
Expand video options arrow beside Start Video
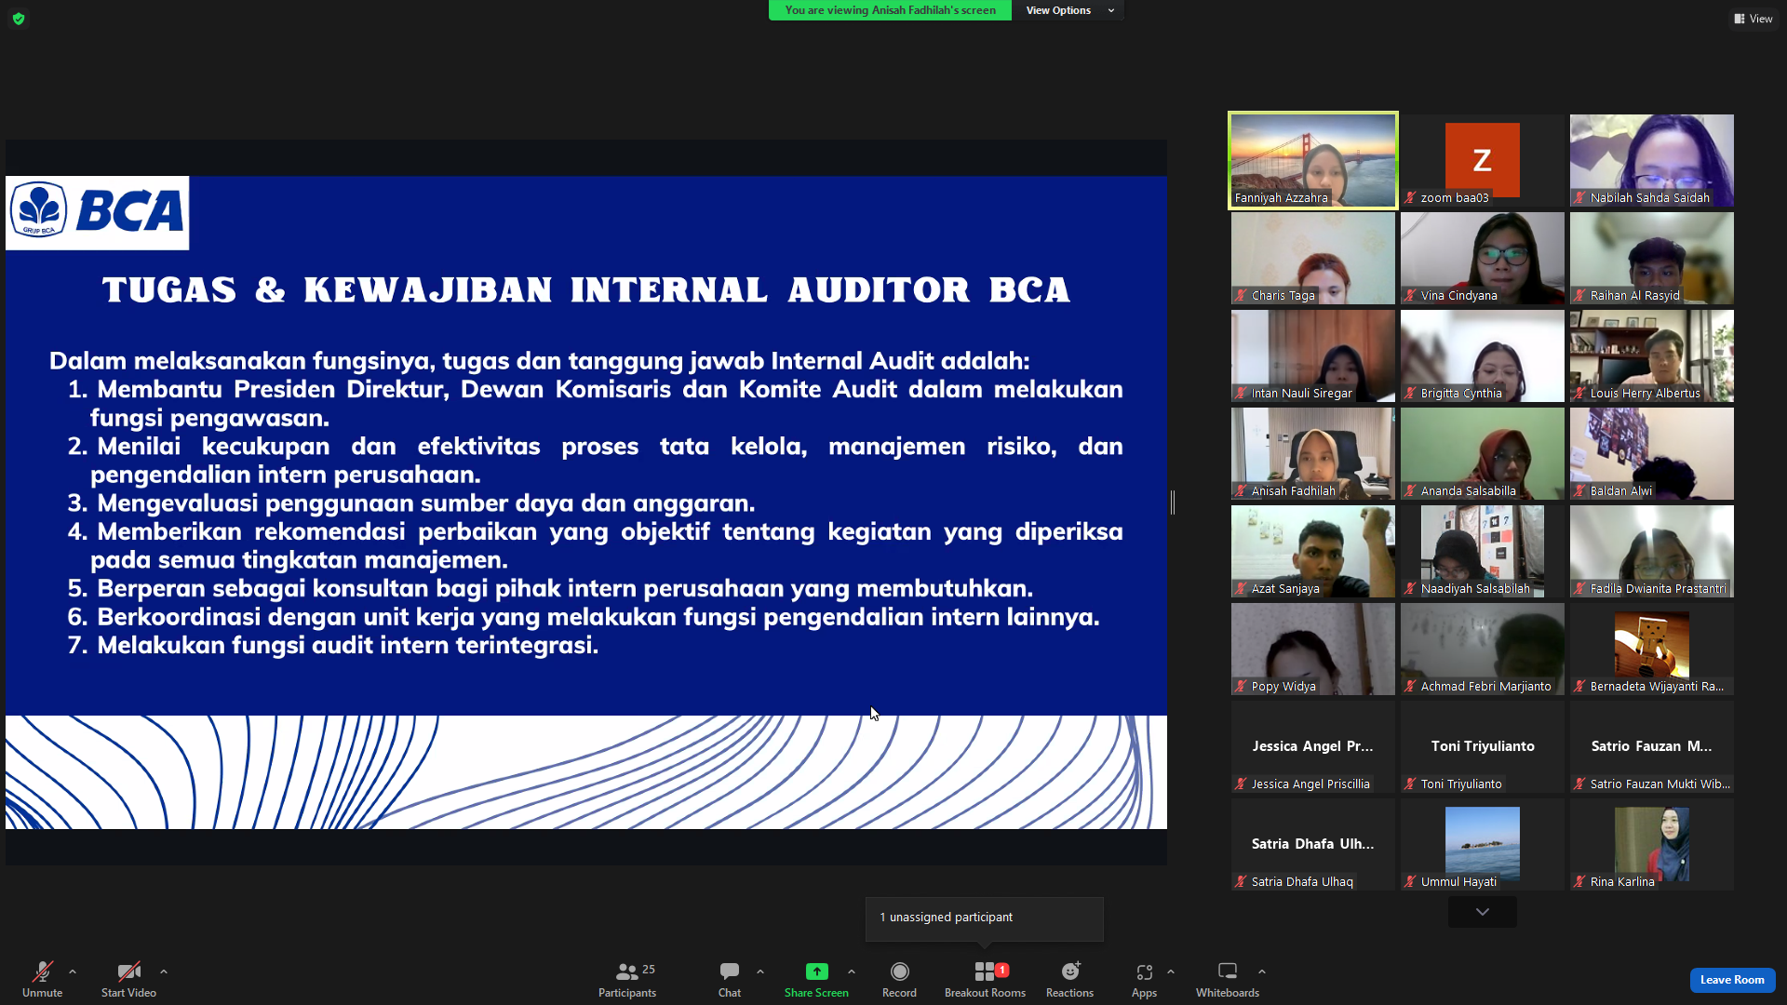pos(164,971)
